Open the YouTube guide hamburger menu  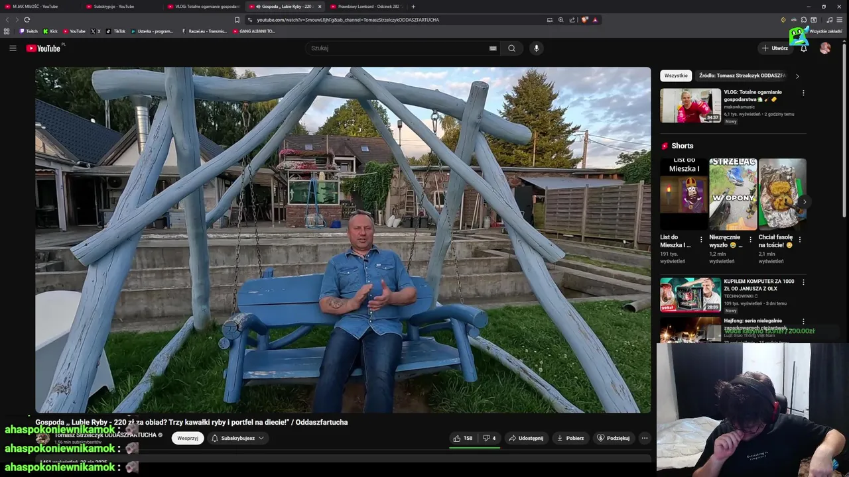[x=13, y=48]
